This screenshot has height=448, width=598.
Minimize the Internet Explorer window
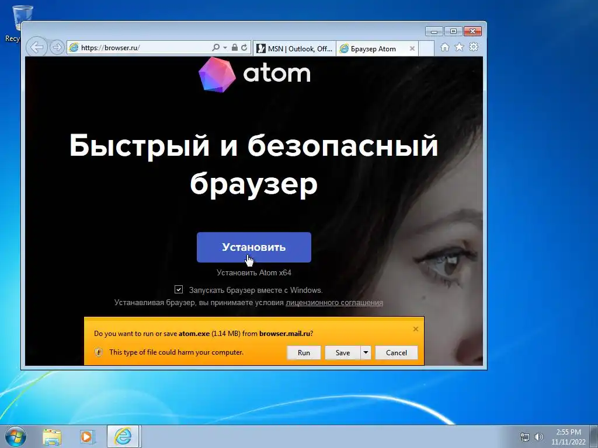click(434, 32)
